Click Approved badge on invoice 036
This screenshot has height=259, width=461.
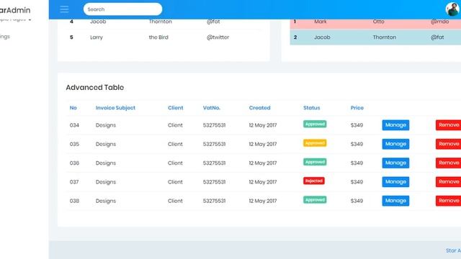tap(315, 162)
